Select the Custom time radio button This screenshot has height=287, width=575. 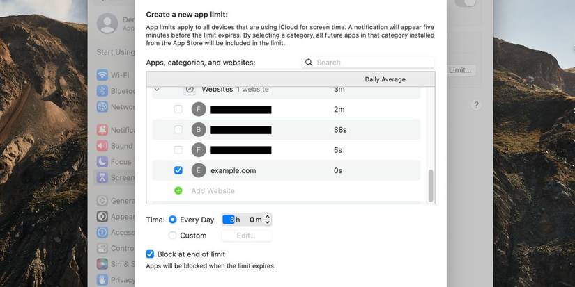click(173, 236)
